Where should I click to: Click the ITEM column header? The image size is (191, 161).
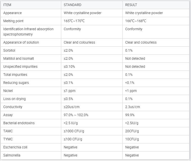[7, 5]
